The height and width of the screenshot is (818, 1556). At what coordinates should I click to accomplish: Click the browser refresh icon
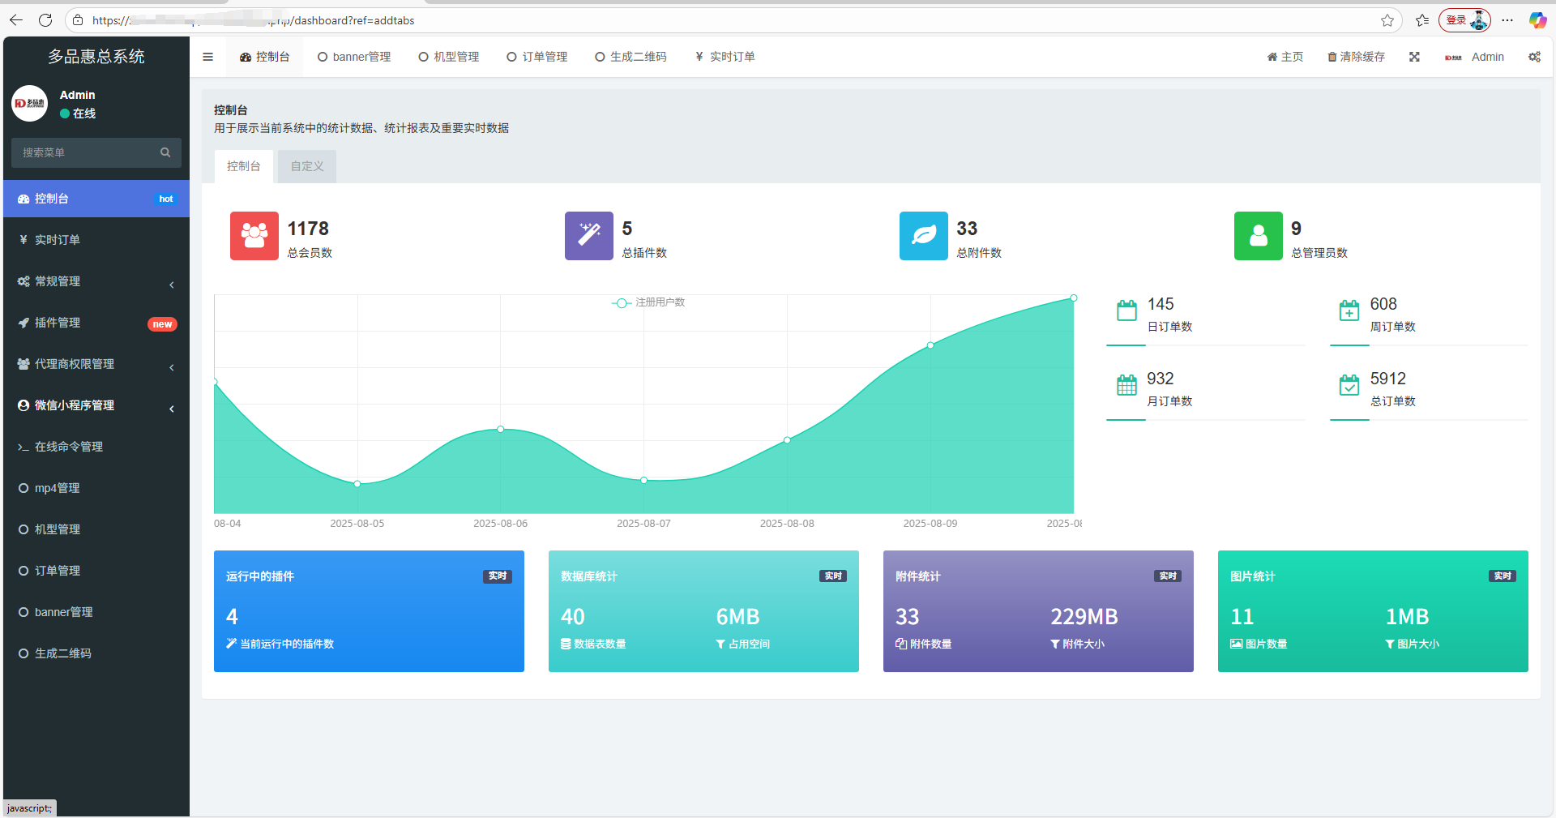[45, 20]
